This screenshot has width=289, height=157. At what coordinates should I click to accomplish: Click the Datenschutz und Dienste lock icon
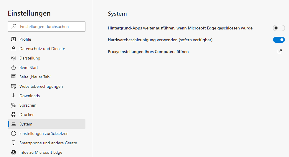click(x=13, y=49)
